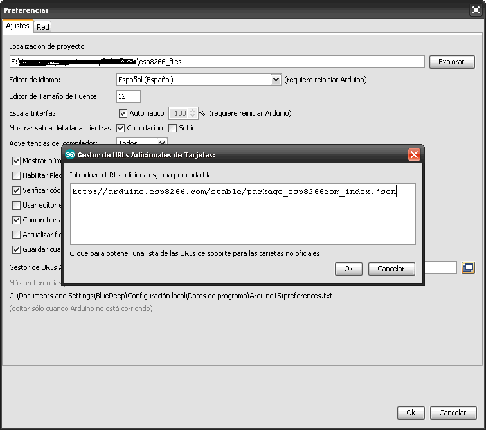Screen dimensions: 486x430
Task: Enable Subir detailed output checkbox
Action: coord(172,128)
